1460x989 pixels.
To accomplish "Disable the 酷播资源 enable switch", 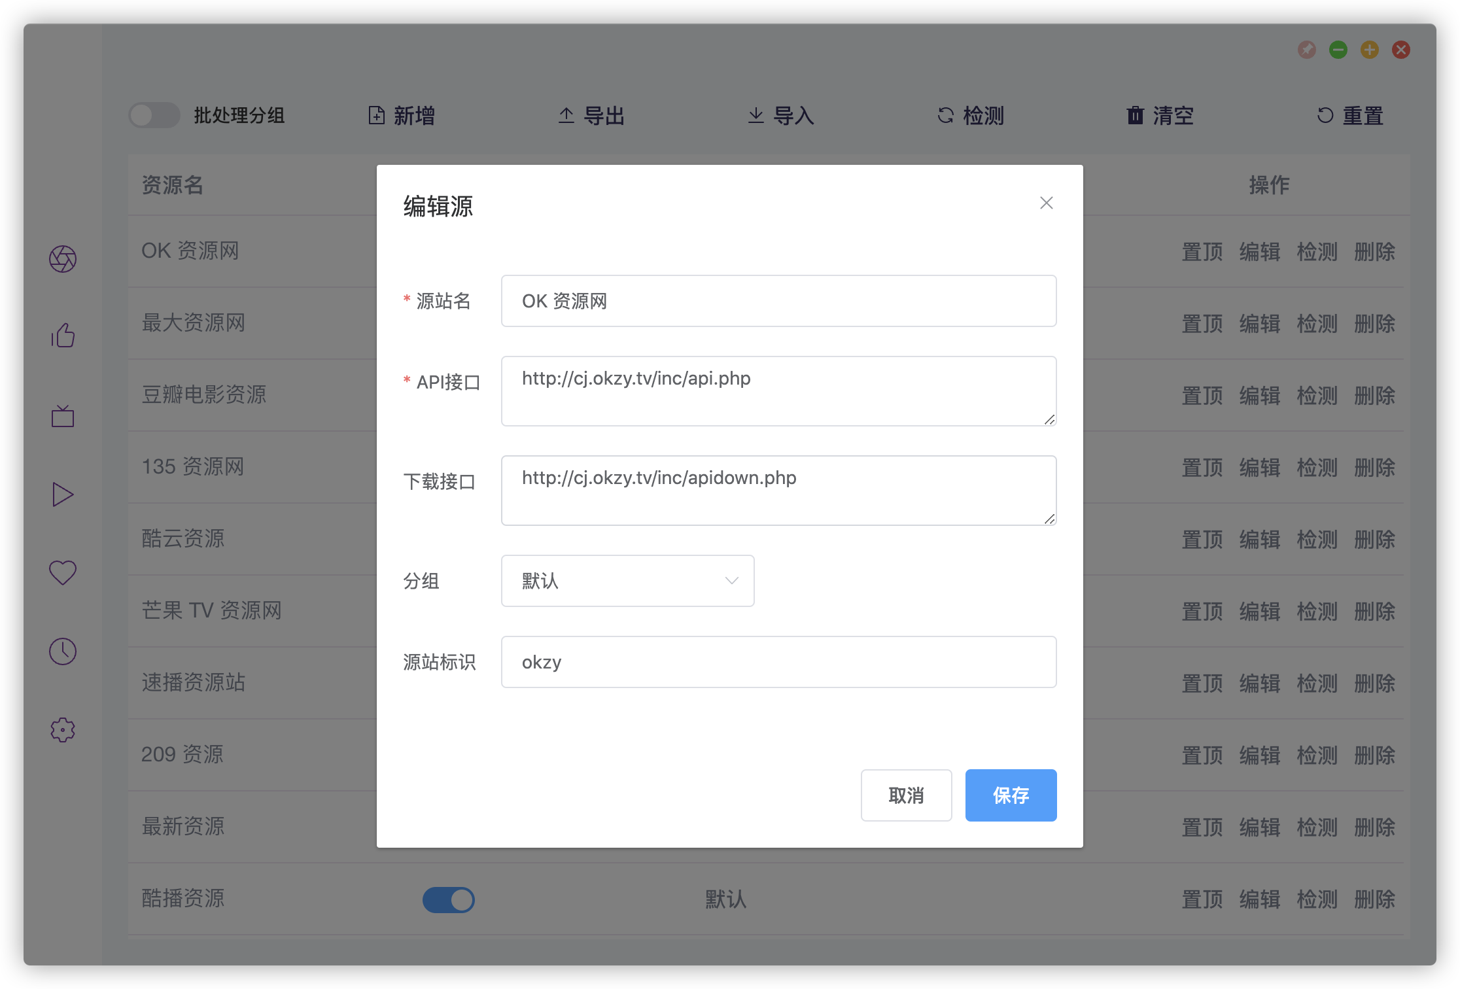I will click(x=449, y=899).
